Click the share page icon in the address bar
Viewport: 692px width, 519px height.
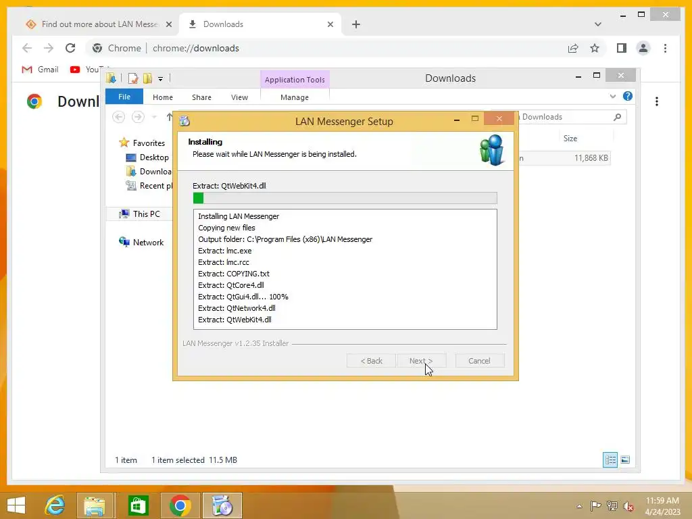573,48
